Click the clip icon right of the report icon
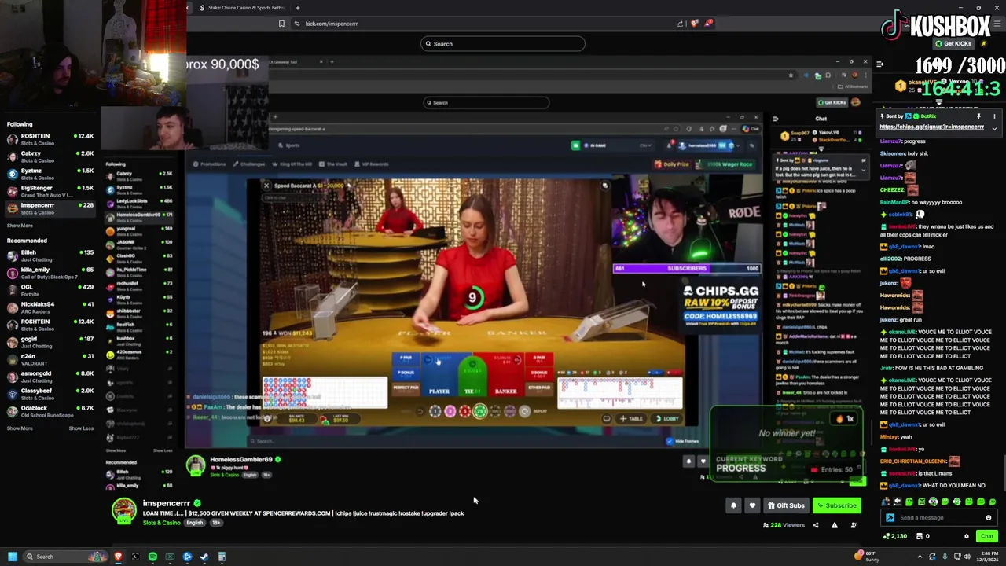The height and width of the screenshot is (566, 1006). [854, 525]
